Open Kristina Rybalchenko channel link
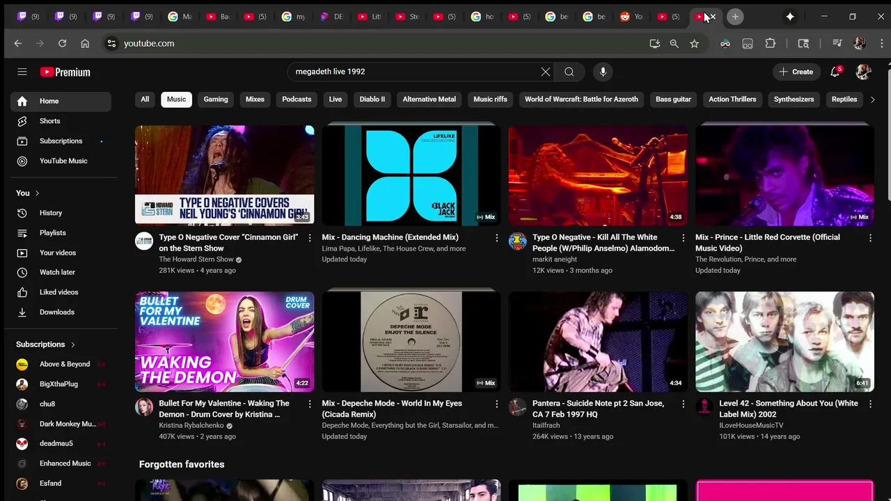891x501 pixels. tap(191, 426)
